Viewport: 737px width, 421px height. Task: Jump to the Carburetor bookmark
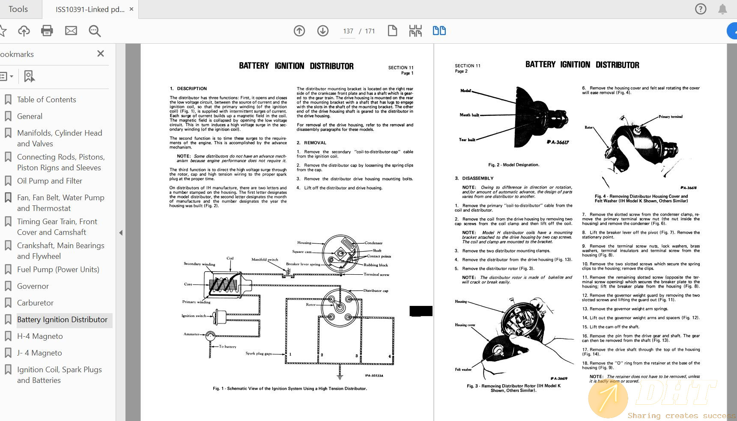35,303
